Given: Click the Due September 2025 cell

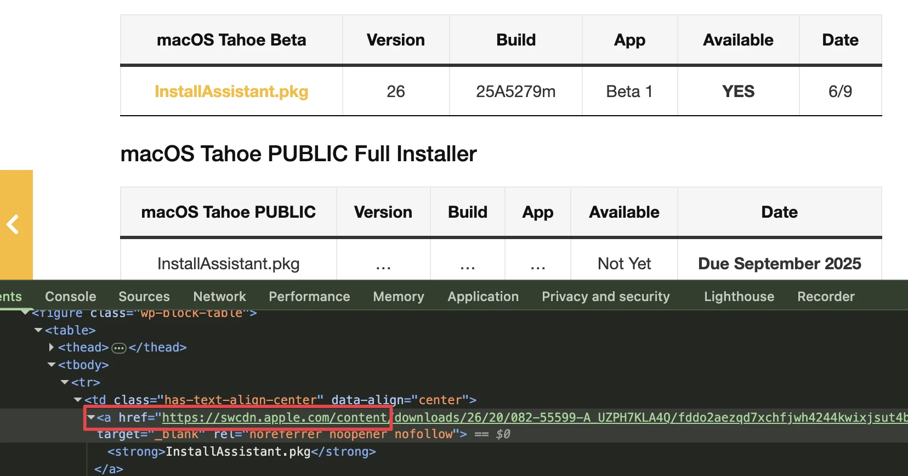Looking at the screenshot, I should click(780, 264).
